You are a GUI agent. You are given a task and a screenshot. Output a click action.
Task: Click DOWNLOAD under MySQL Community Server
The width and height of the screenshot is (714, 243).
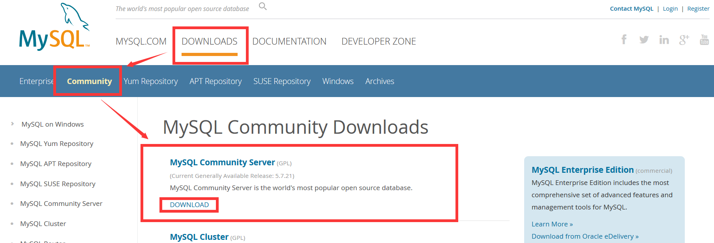tap(189, 205)
